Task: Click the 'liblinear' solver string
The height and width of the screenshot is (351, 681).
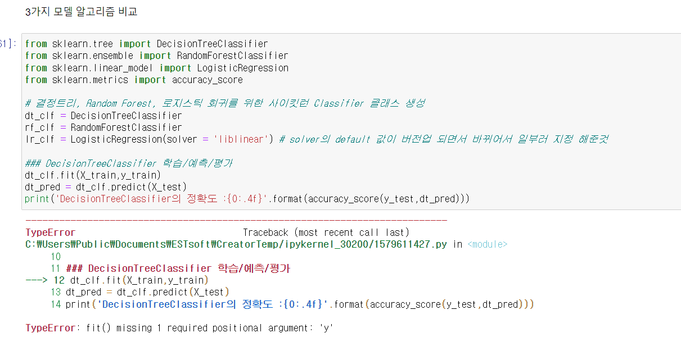Action: (x=240, y=139)
